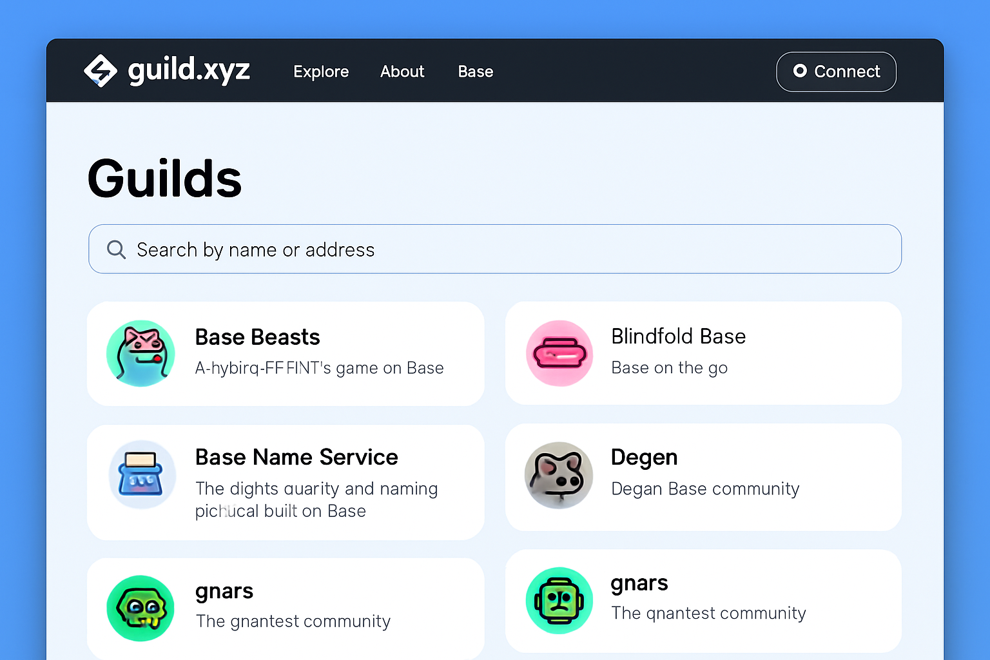Select the green gnars robot avatar
Image resolution: width=990 pixels, height=660 pixels.
pyautogui.click(x=559, y=600)
